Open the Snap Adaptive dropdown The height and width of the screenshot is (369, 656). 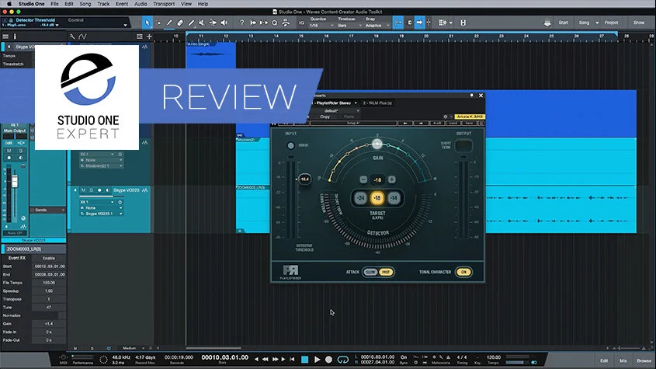click(377, 26)
